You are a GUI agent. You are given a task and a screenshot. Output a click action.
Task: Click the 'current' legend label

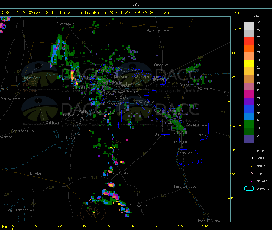(x=263, y=188)
